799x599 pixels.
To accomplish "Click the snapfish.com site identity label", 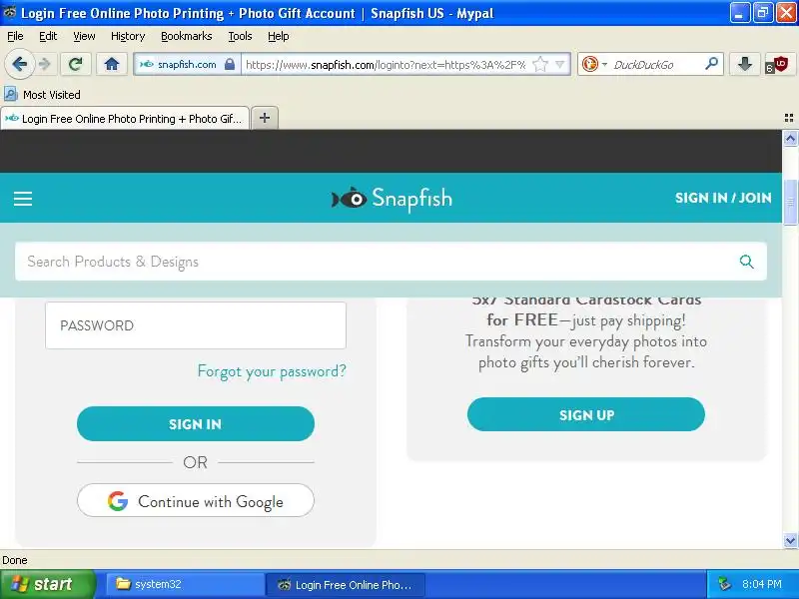I will tap(187, 64).
